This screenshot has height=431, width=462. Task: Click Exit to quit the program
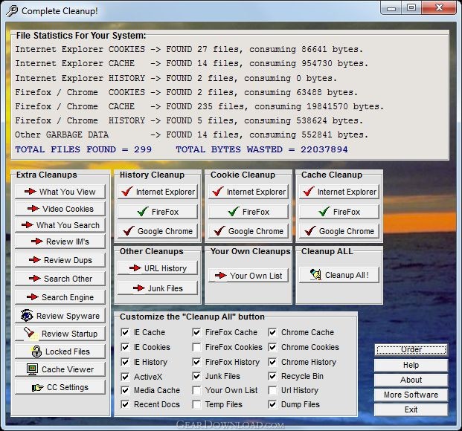[x=411, y=409]
